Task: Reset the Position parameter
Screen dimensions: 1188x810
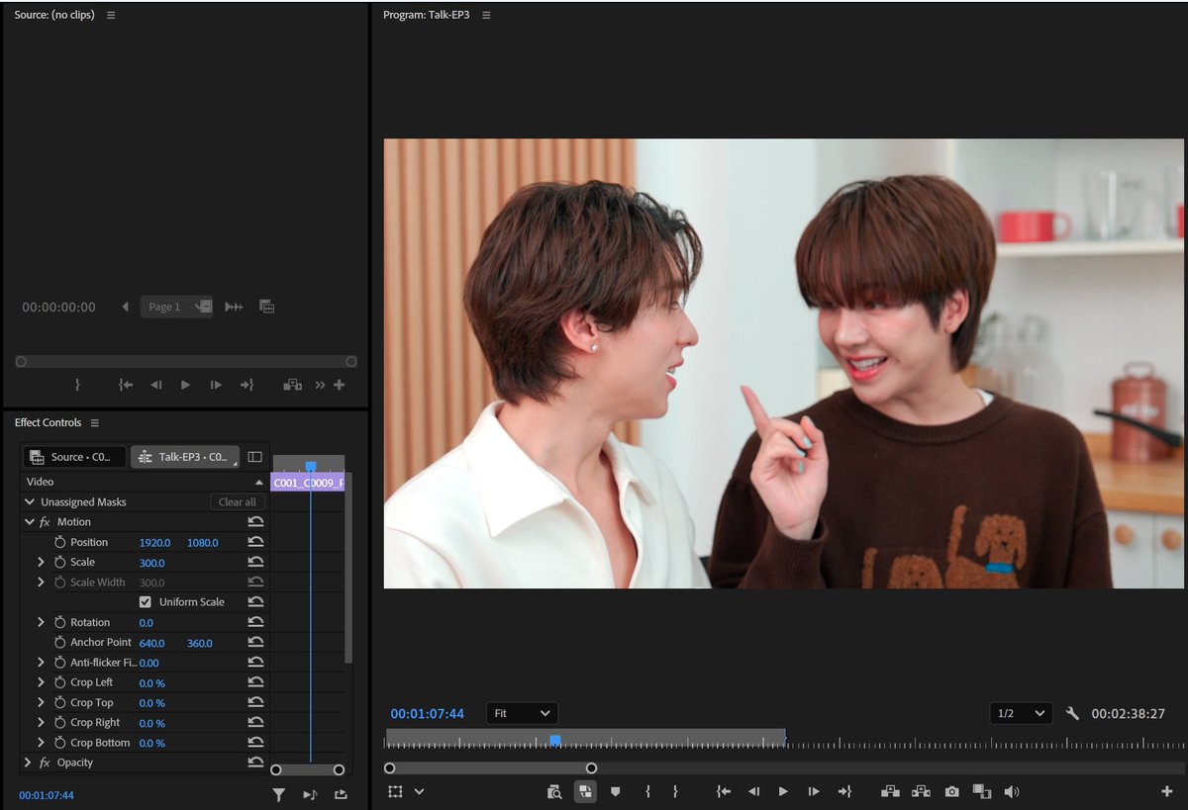Action: [x=255, y=542]
